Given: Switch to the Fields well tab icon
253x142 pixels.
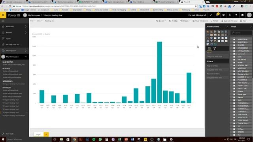Looking at the screenshot, I should coord(209,49).
